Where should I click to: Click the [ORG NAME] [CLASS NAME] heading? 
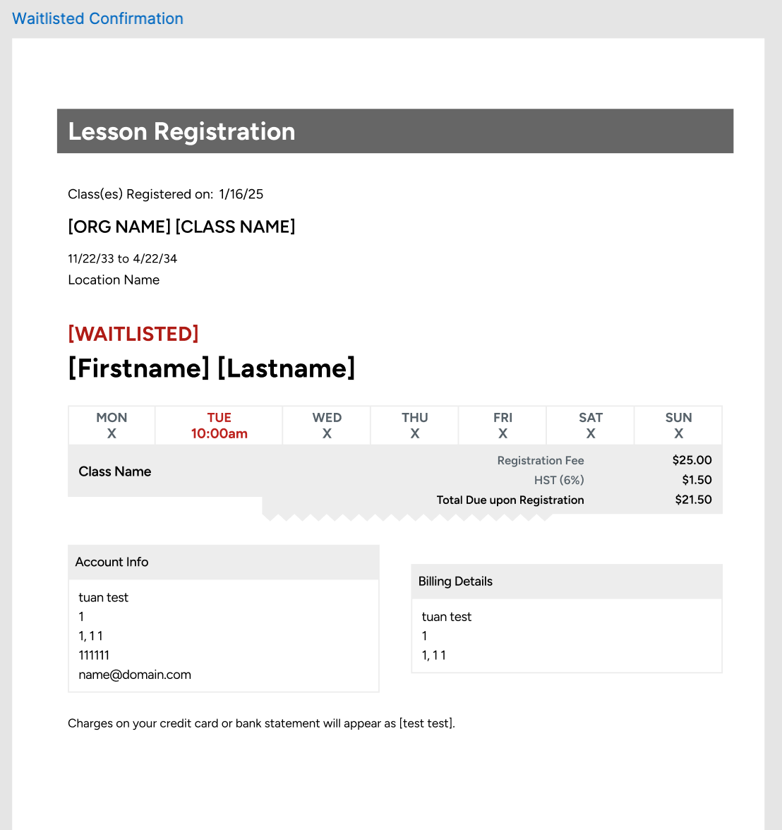point(181,227)
